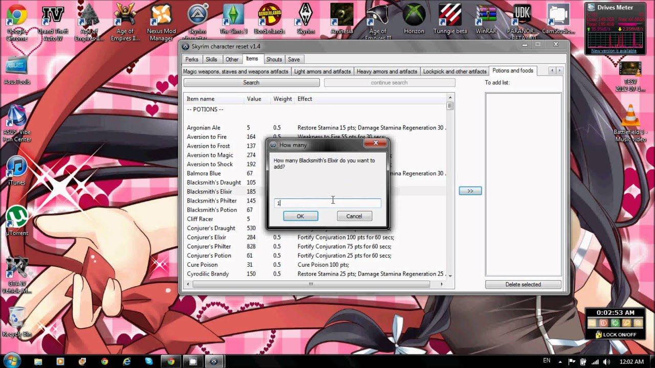This screenshot has height=368, width=655.
Task: Click the EN language indicator
Action: (x=547, y=361)
